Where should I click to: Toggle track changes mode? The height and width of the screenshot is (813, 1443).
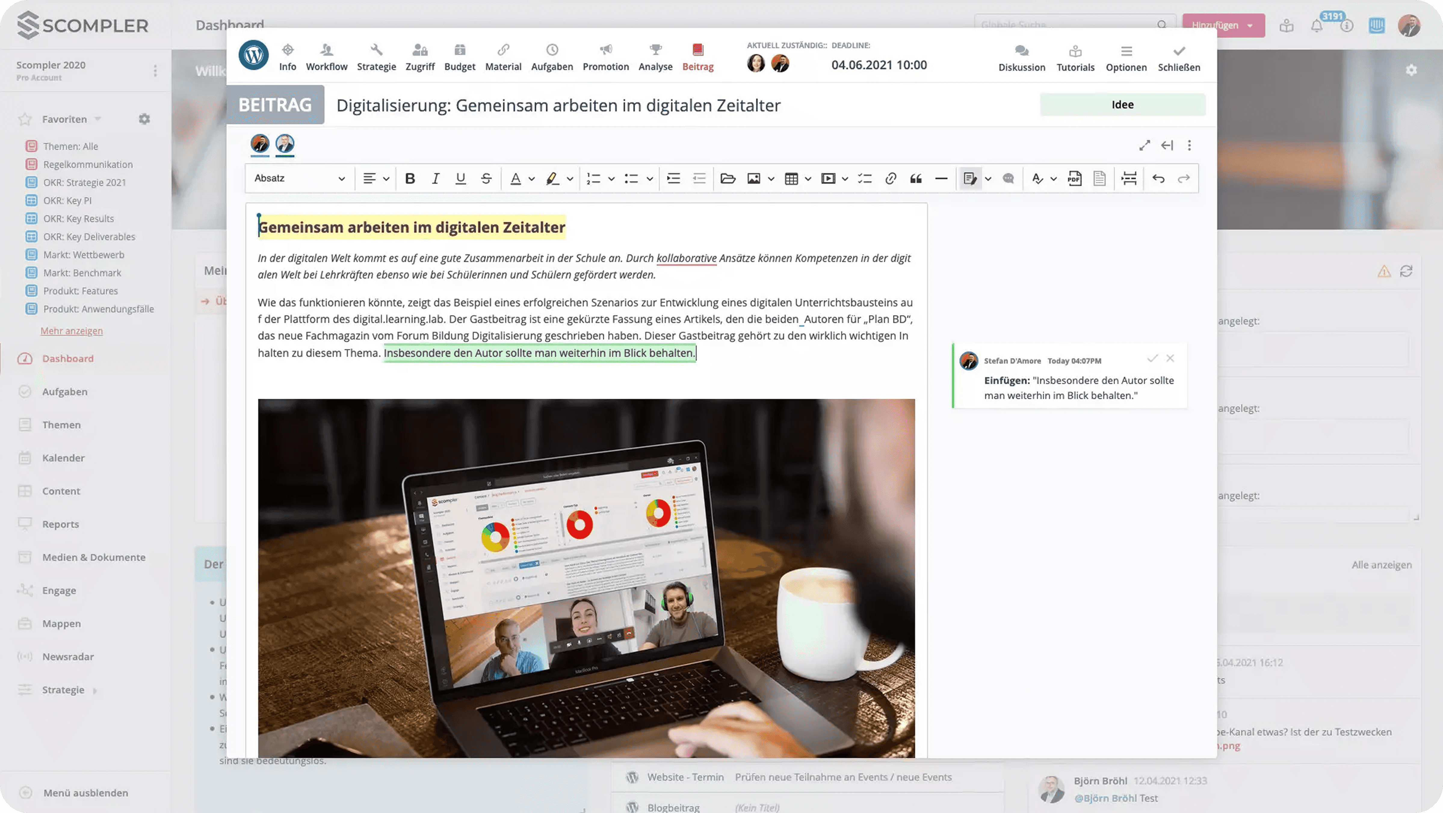(x=970, y=178)
